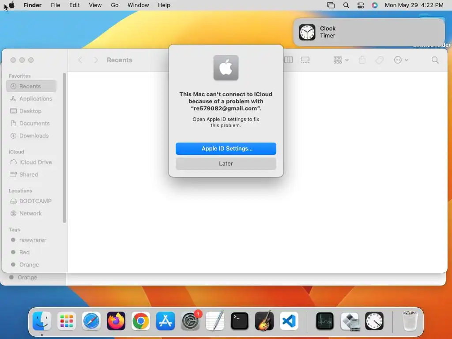Click the Edit Tags icon in Finder toolbar
This screenshot has width=452, height=339.
[x=379, y=60]
